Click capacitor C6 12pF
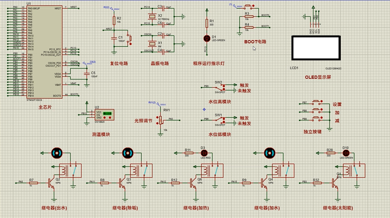The height and width of the screenshot is (218, 390). 163,25
